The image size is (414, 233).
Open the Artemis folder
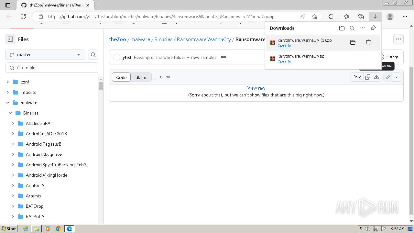point(33,196)
